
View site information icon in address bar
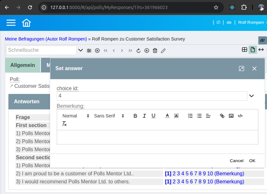point(44,7)
